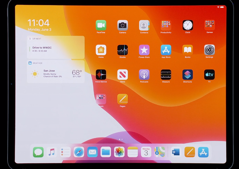Open the FaceTime app
This screenshot has width=239, height=169.
coord(101,25)
